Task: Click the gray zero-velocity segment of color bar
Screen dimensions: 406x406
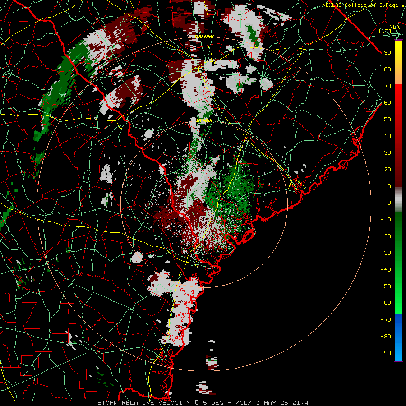Action: pyautogui.click(x=398, y=200)
